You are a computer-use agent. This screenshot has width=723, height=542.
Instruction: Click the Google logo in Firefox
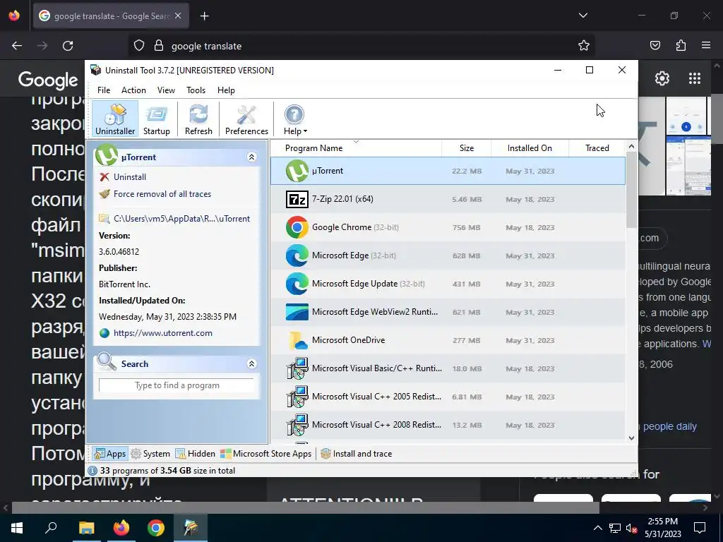pos(48,80)
